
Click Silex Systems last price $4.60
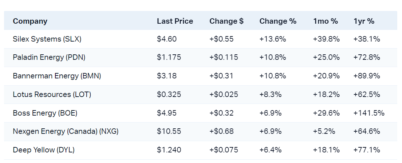167,39
